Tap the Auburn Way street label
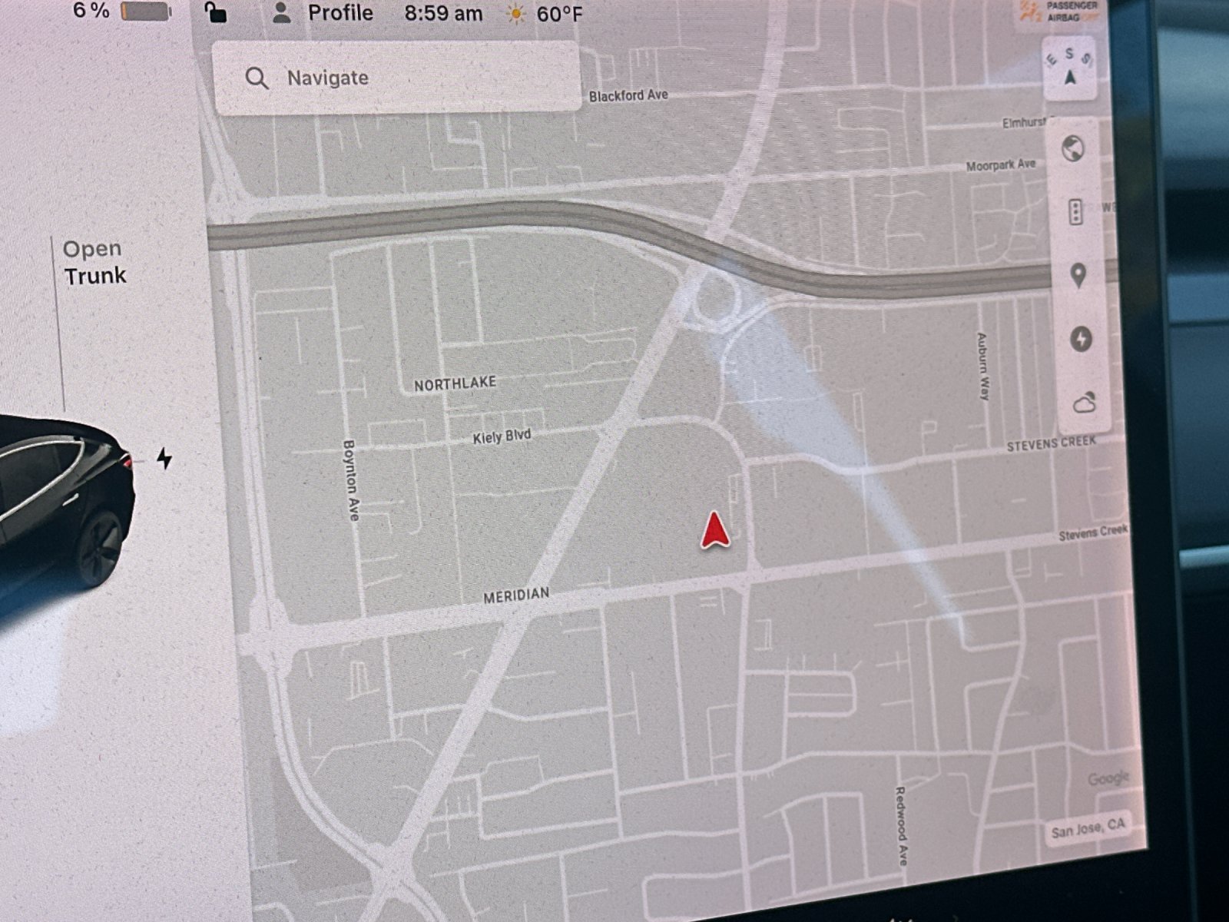Screen dimensions: 1229x922 coord(982,366)
